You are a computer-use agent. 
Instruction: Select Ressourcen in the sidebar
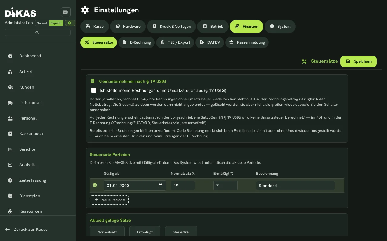pyautogui.click(x=38, y=211)
